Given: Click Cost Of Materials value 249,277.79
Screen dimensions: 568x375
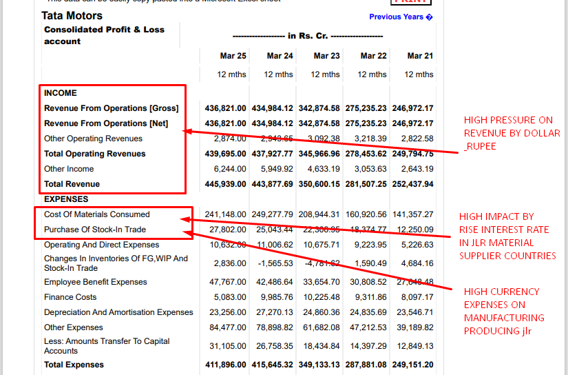Looking at the screenshot, I should [272, 214].
